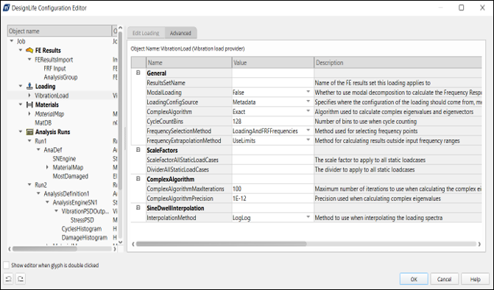Select FRF Input in the tree
The width and height of the screenshot is (494, 290).
coord(54,68)
